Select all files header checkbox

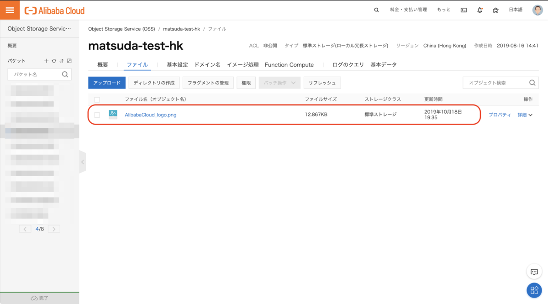pos(97,100)
